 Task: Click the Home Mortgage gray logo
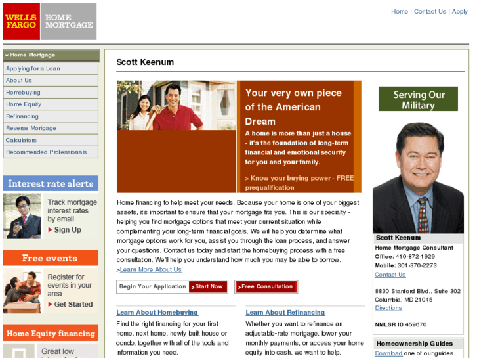(69, 21)
